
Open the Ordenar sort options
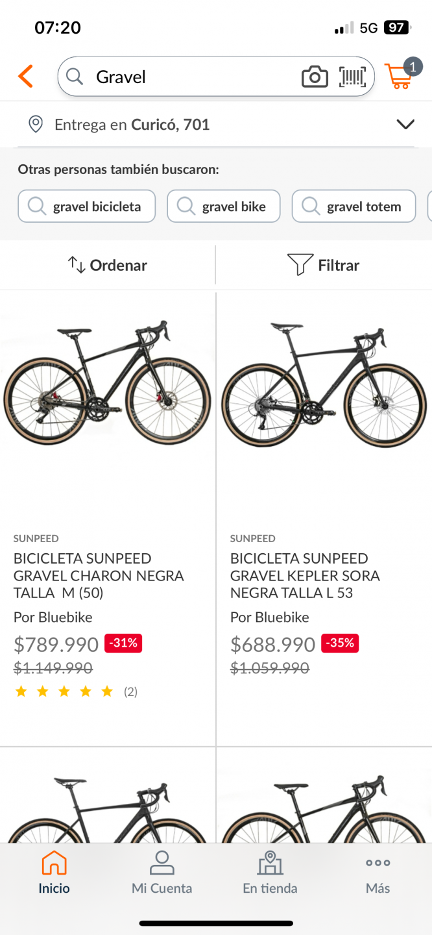pyautogui.click(x=108, y=265)
